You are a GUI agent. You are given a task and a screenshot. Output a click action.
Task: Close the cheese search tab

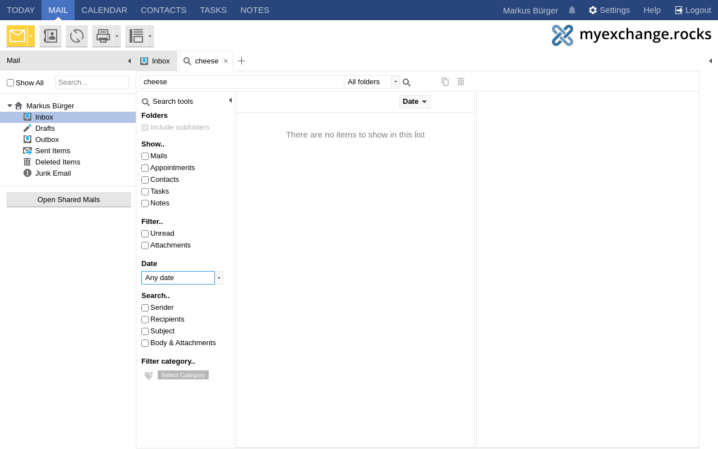point(225,61)
